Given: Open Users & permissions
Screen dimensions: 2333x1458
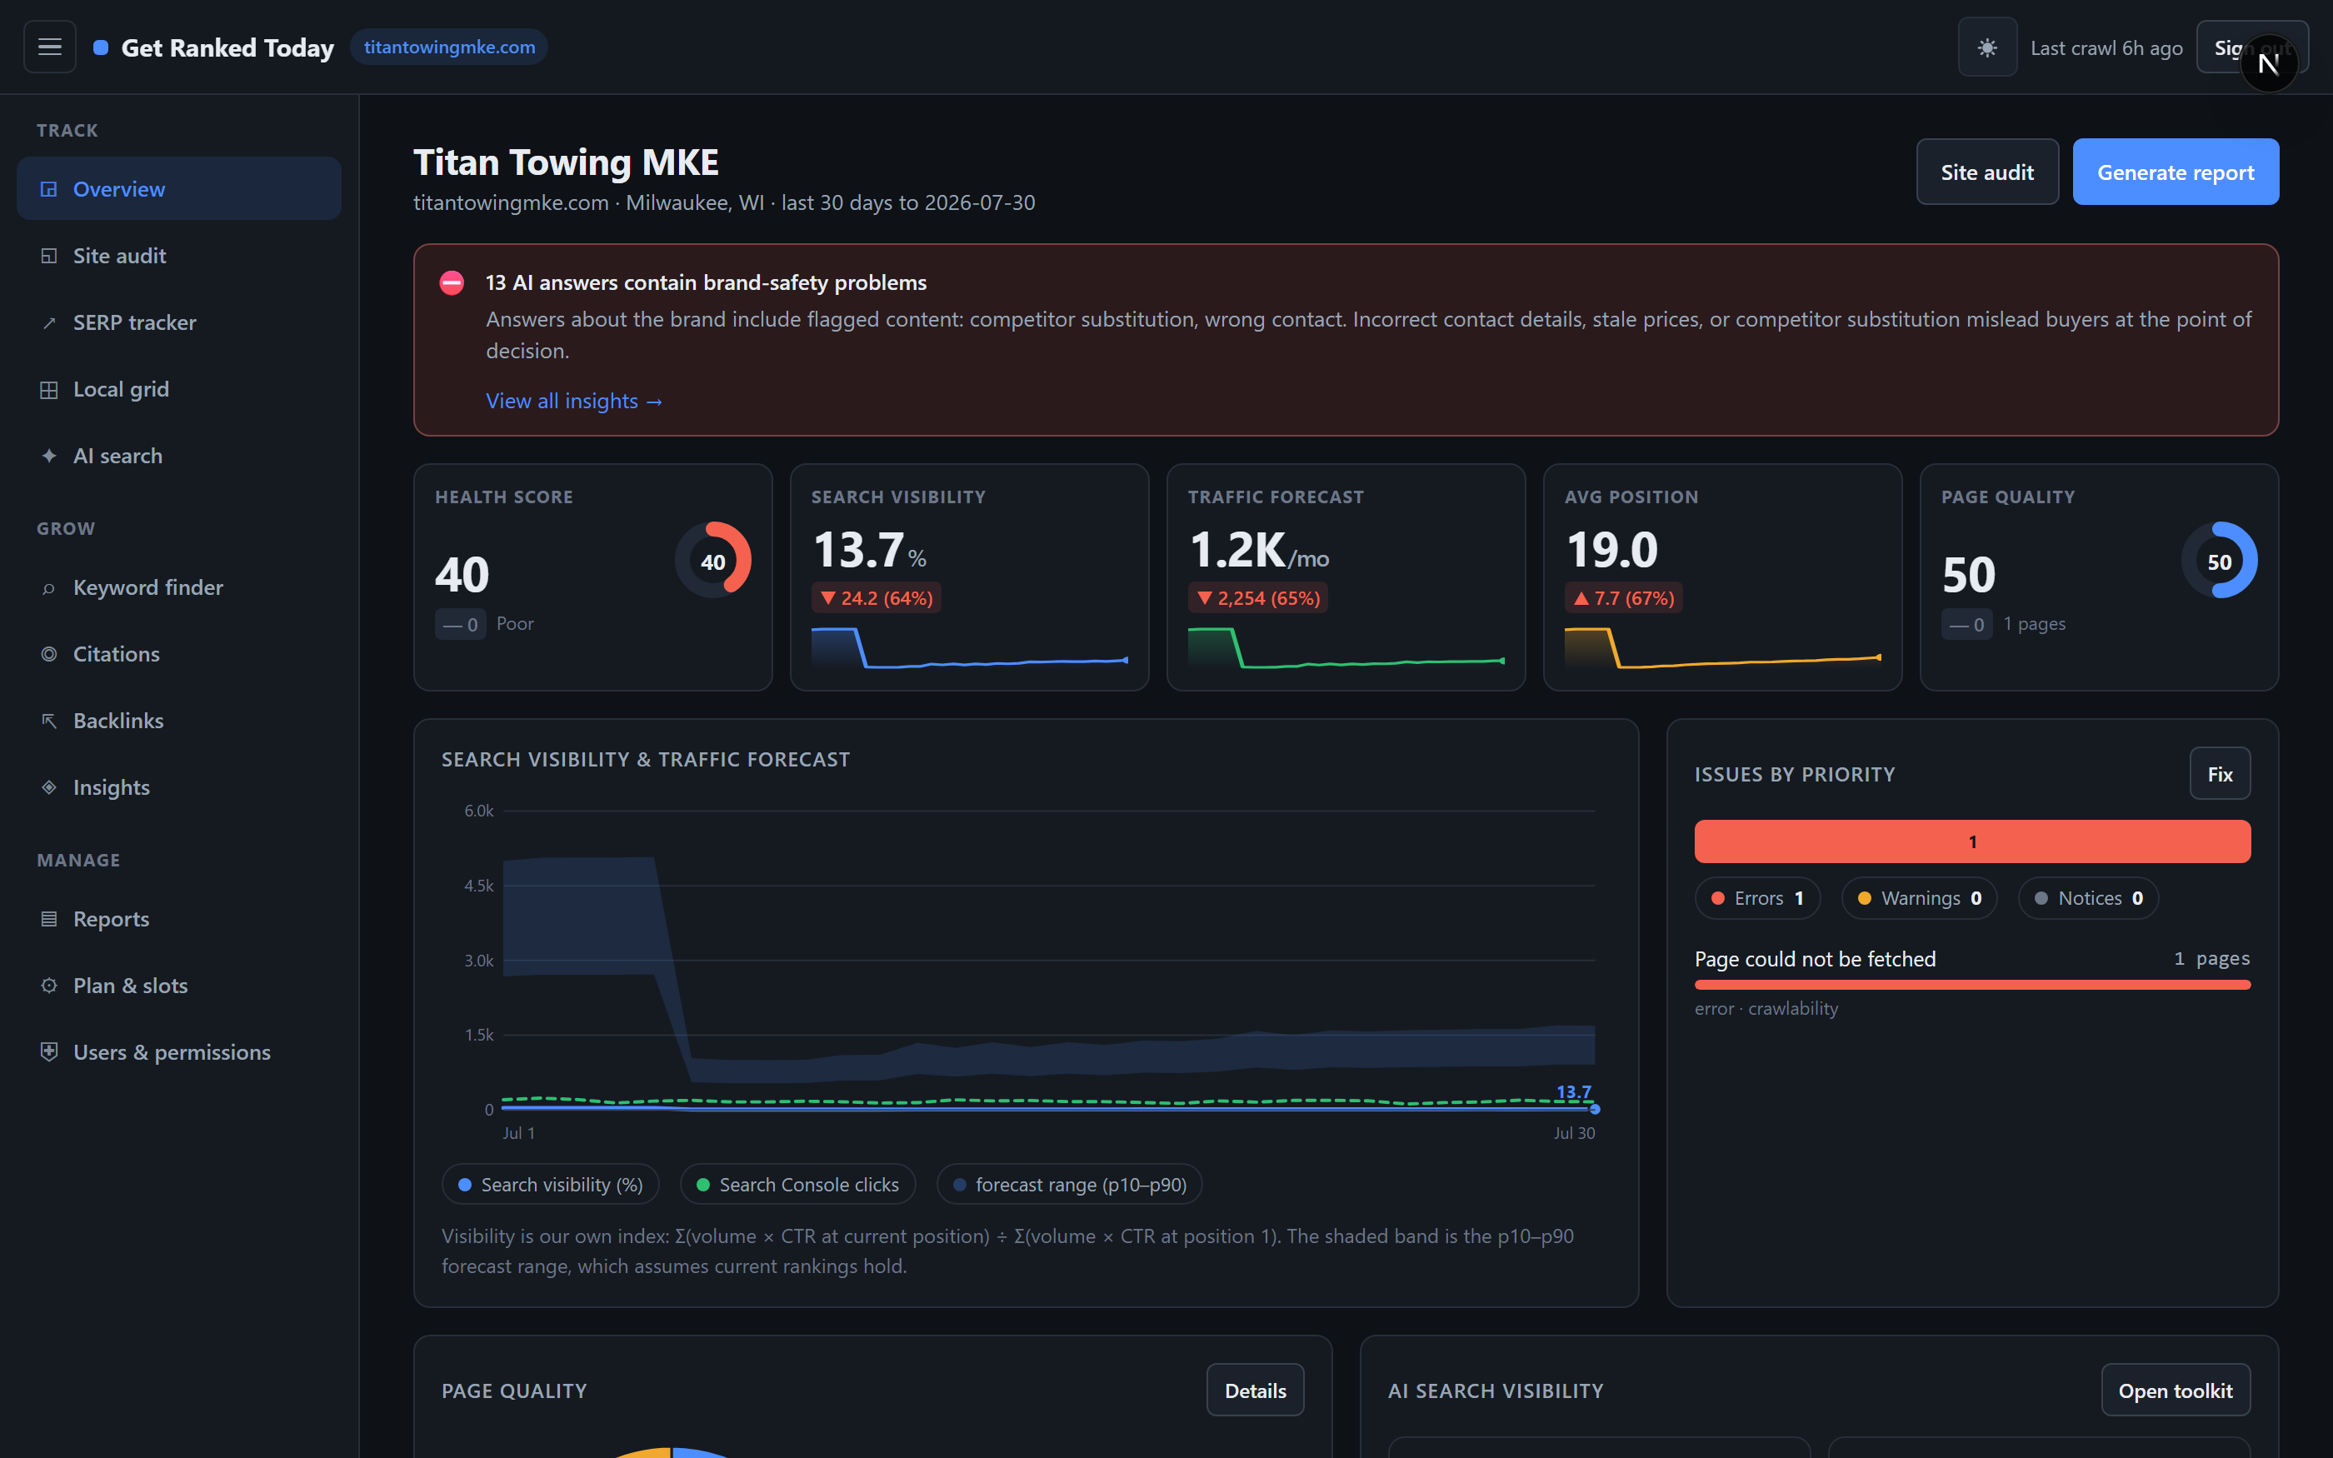Looking at the screenshot, I should click(178, 1052).
